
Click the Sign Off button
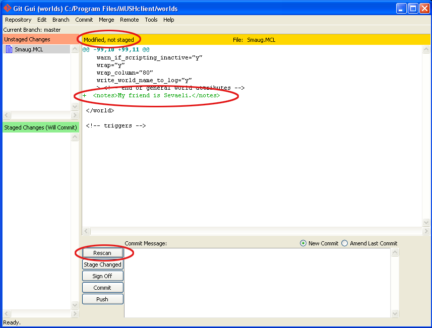click(102, 276)
